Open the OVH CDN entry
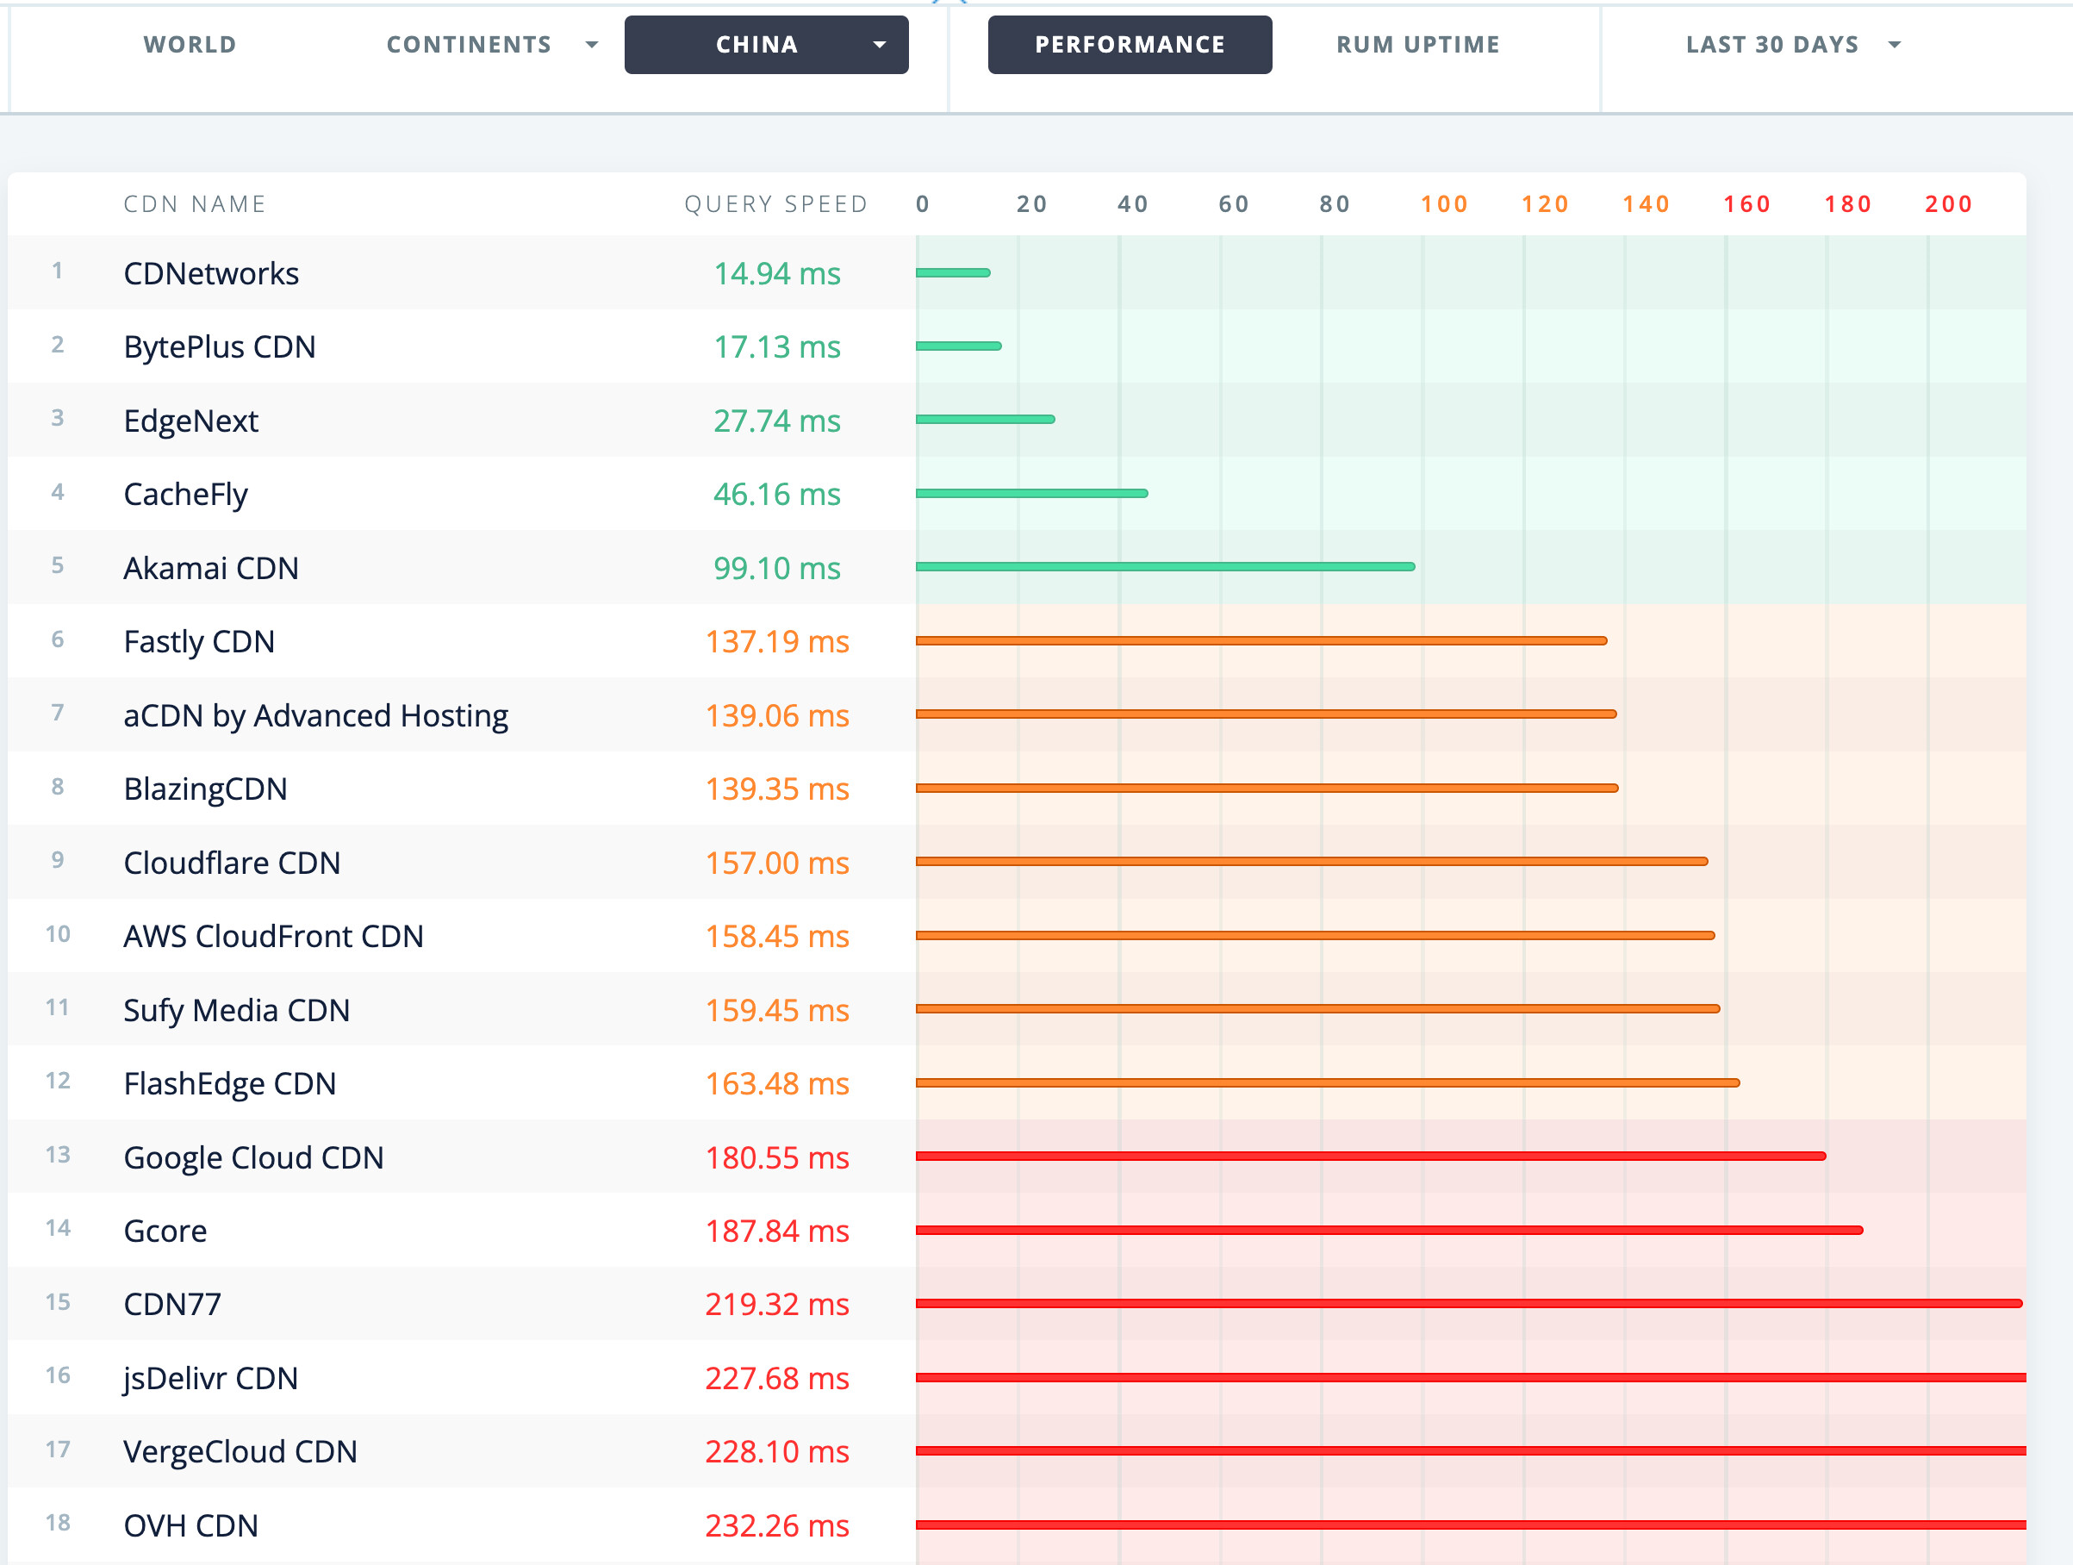This screenshot has width=2073, height=1565. pyautogui.click(x=190, y=1525)
